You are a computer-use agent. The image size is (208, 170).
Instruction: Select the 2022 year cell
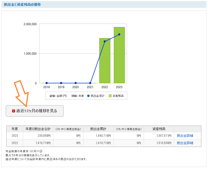(x=15, y=143)
